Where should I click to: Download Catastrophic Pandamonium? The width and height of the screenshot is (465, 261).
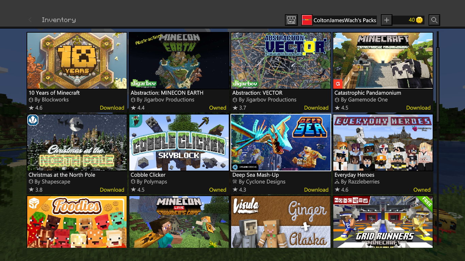(x=418, y=108)
